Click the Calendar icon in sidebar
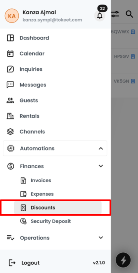The image size is (138, 273). 10,53
